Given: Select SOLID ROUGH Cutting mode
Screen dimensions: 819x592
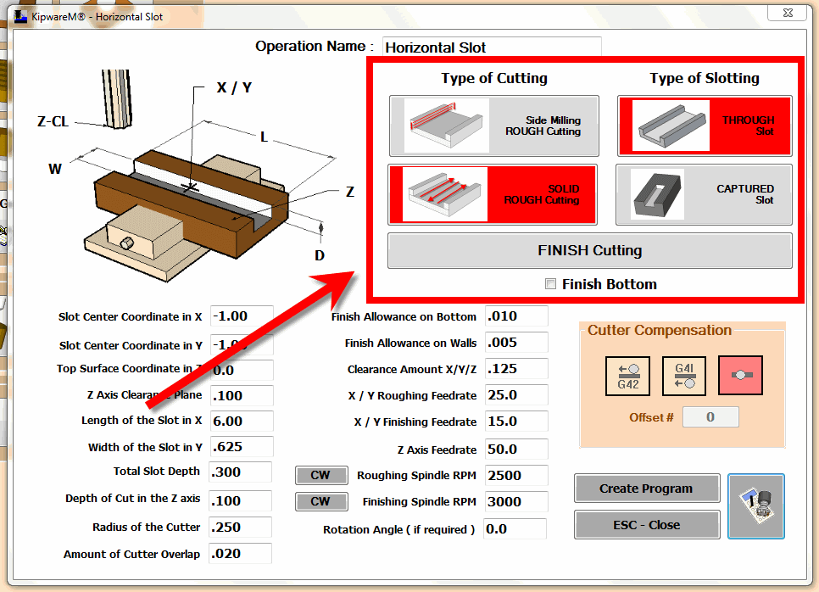Looking at the screenshot, I should [x=493, y=194].
